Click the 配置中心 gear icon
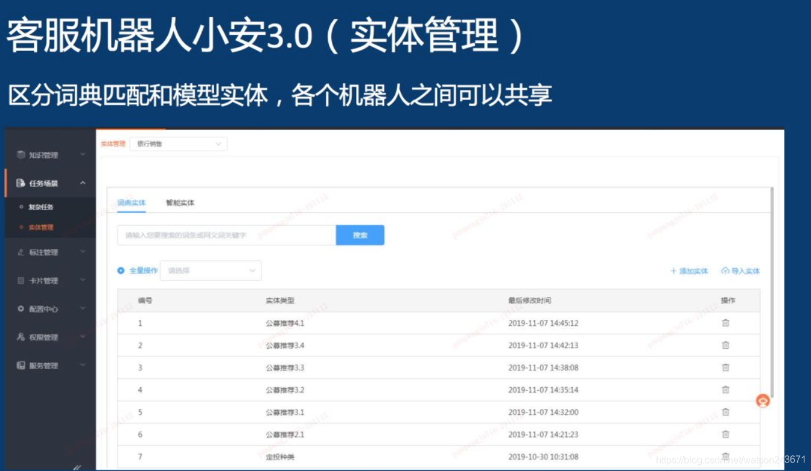Image resolution: width=811 pixels, height=471 pixels. click(21, 309)
